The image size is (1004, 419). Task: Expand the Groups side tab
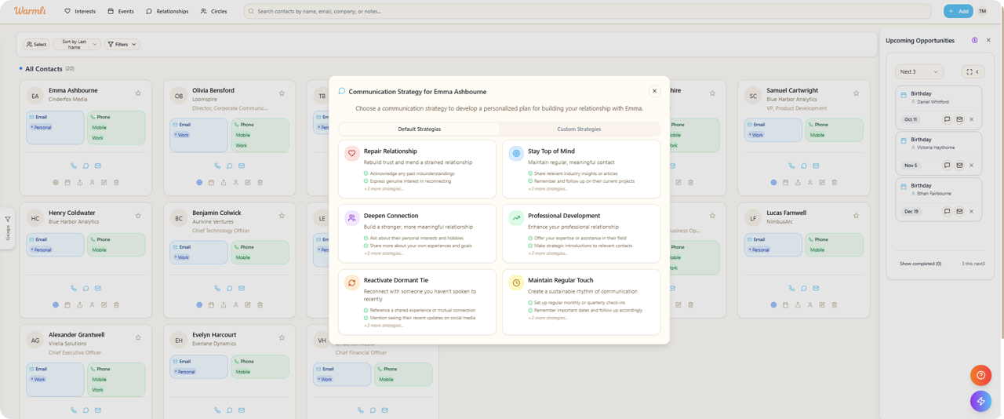click(x=8, y=228)
